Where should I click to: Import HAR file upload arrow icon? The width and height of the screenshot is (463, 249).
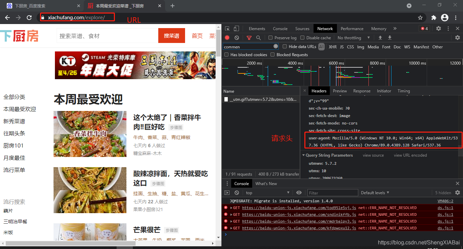(x=380, y=38)
